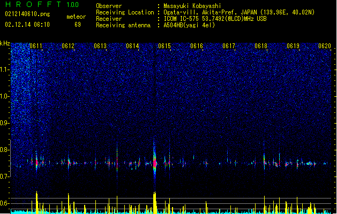Click the kHz axis unit label

[5, 43]
